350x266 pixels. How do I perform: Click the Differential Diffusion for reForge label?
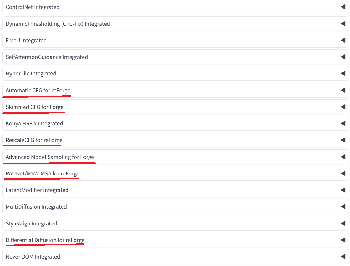(45, 240)
